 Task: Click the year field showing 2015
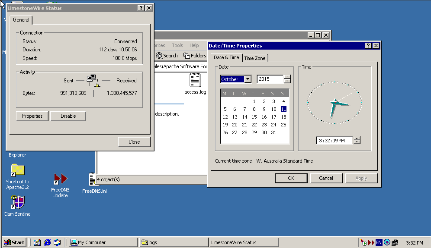coord(270,79)
